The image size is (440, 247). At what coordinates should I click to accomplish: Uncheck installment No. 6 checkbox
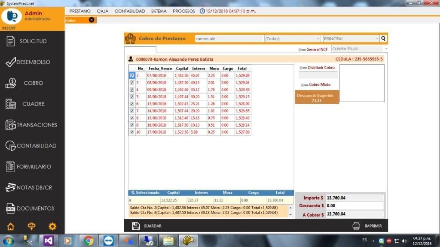(132, 104)
